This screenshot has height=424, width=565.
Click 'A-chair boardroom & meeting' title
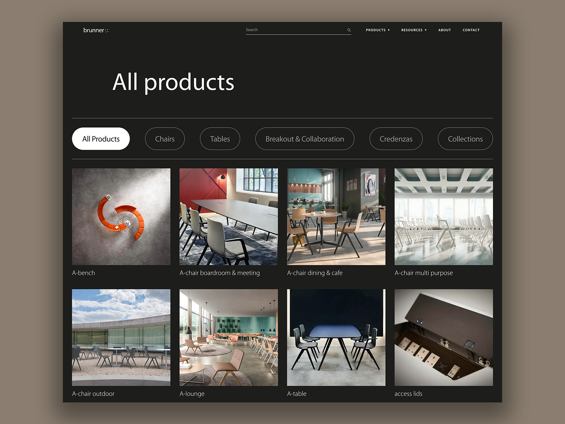click(x=220, y=273)
